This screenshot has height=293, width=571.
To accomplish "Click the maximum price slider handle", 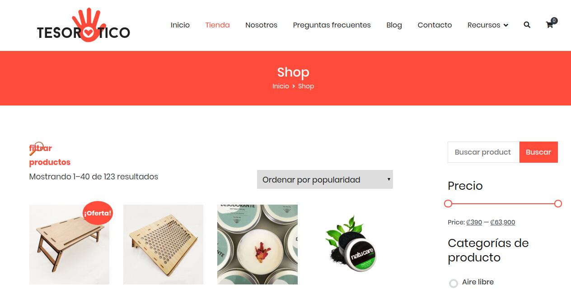I will (558, 204).
